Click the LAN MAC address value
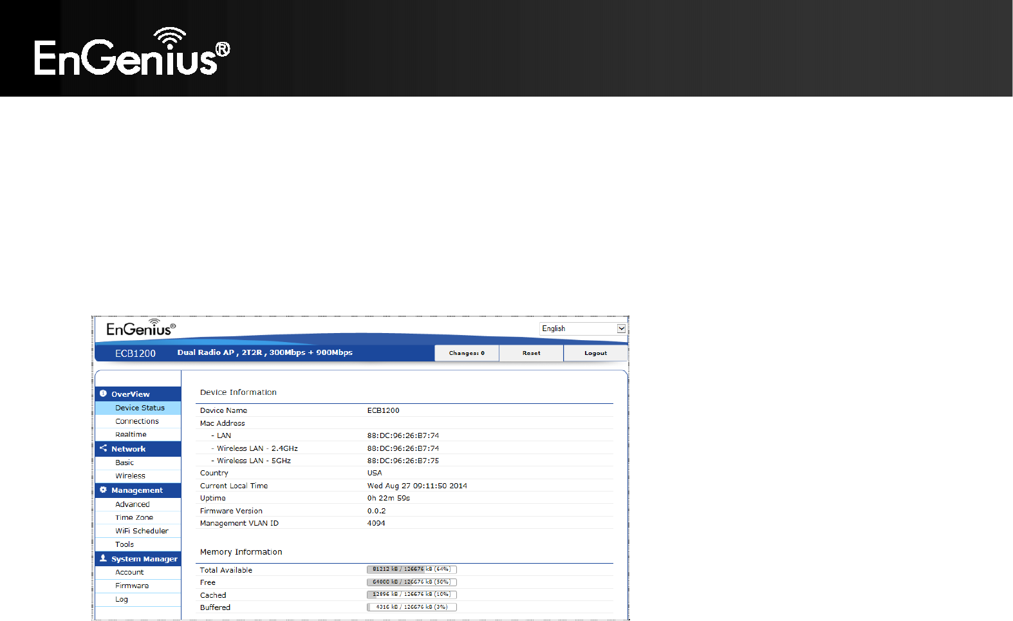Image resolution: width=1013 pixels, height=621 pixels. click(404, 435)
